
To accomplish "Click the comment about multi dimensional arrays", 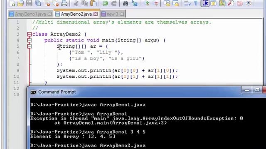I will (122, 22).
